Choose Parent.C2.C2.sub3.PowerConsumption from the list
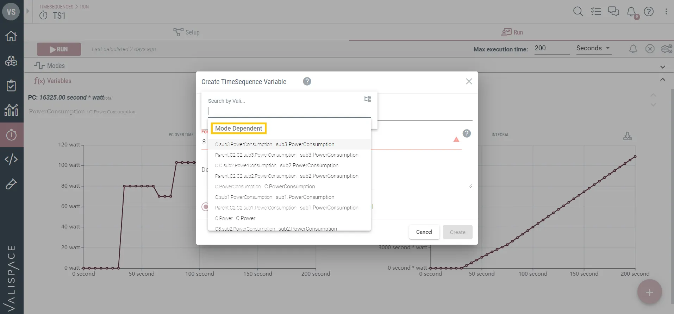 (289, 155)
